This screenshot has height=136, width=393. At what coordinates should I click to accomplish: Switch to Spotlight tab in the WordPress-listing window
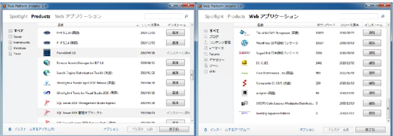pos(214,16)
